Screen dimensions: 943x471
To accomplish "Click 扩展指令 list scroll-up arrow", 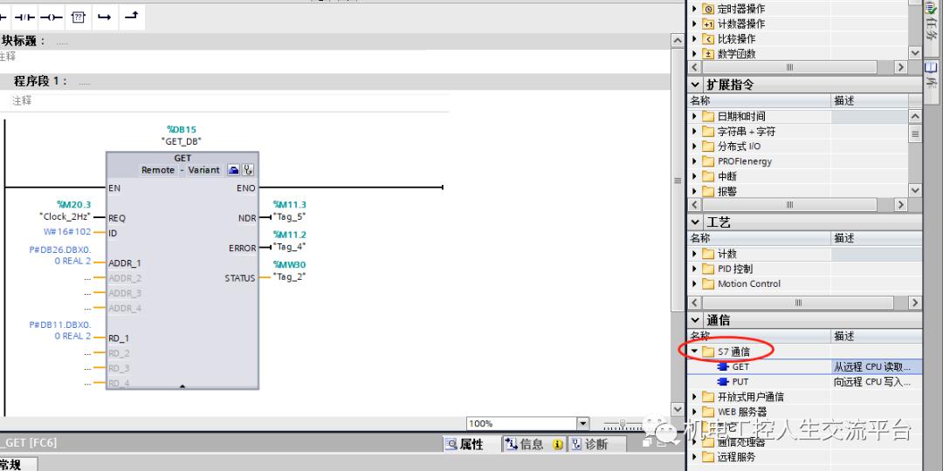I will click(915, 116).
